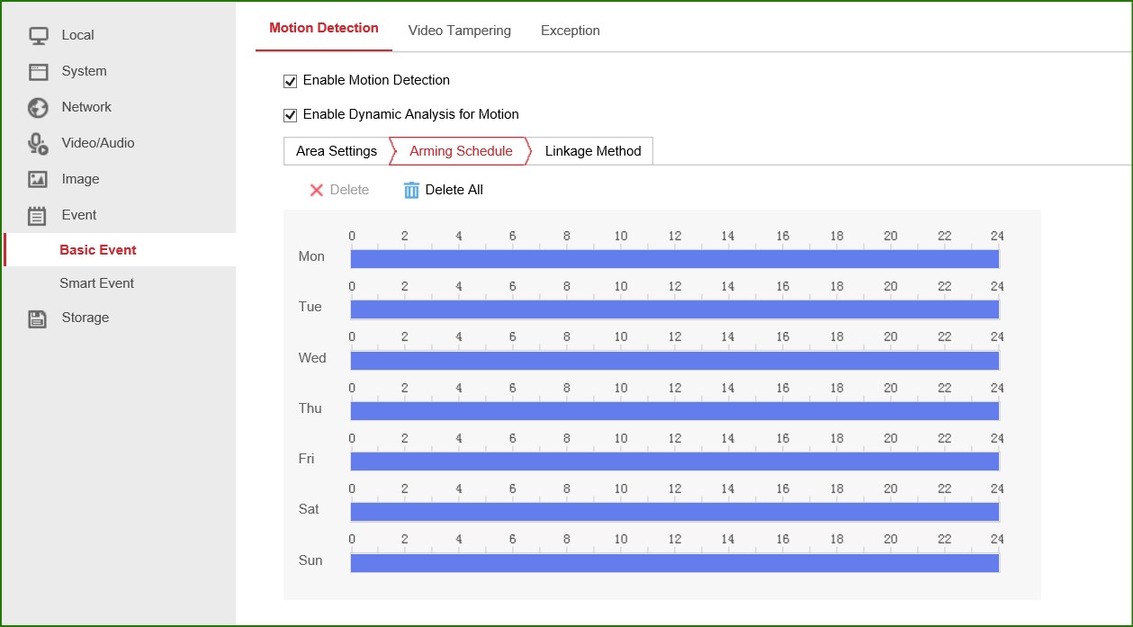This screenshot has height=627, width=1133.
Task: Toggle Enable Dynamic Analysis for Motion checkbox
Action: (x=290, y=115)
